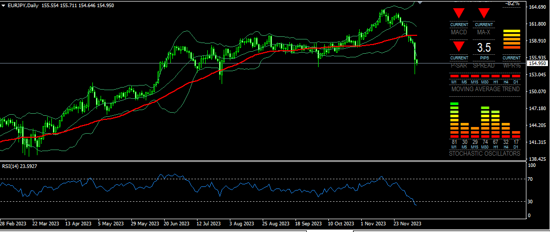Click the M15 red block in Moving Average Trend
Viewport: 550px width, 232px height.
click(475, 76)
